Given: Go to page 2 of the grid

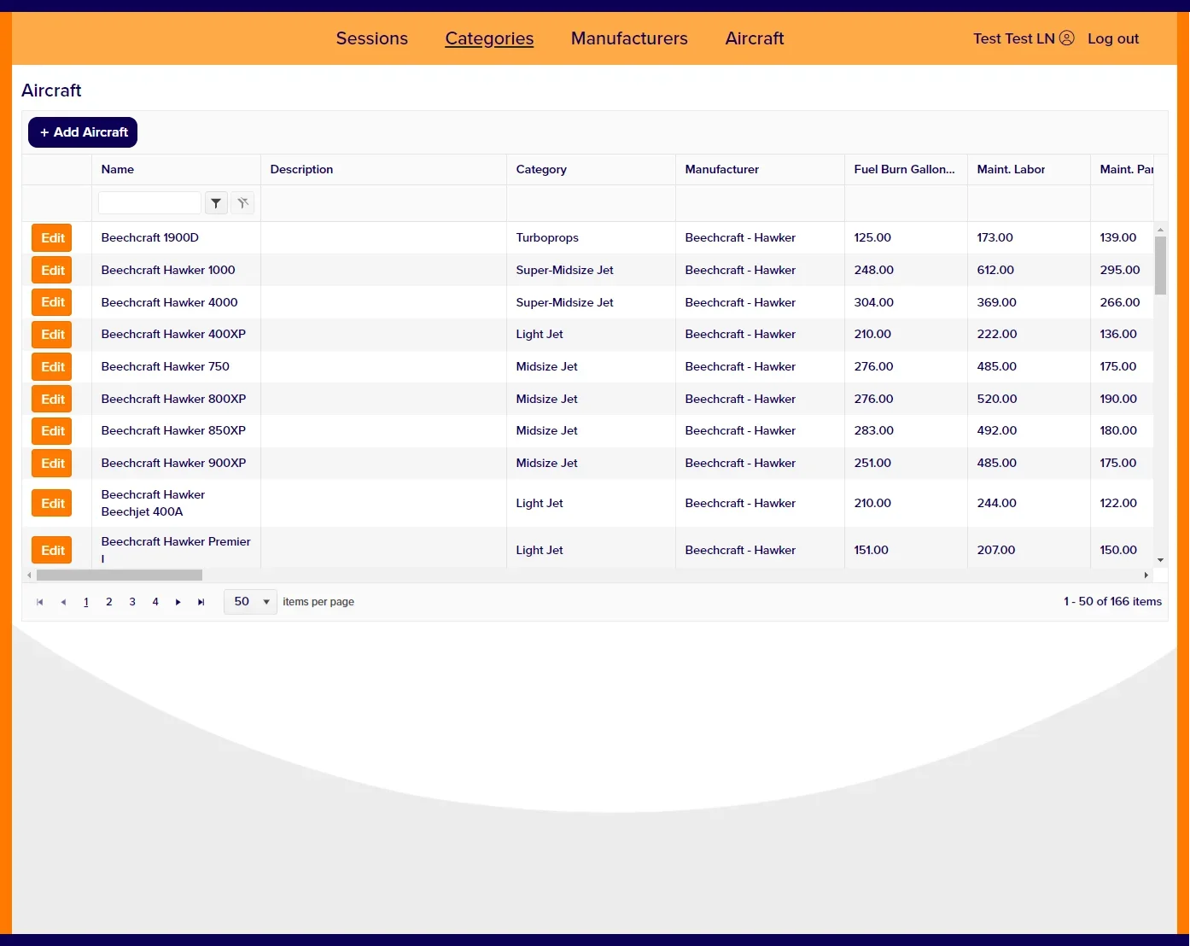Looking at the screenshot, I should click(x=109, y=602).
